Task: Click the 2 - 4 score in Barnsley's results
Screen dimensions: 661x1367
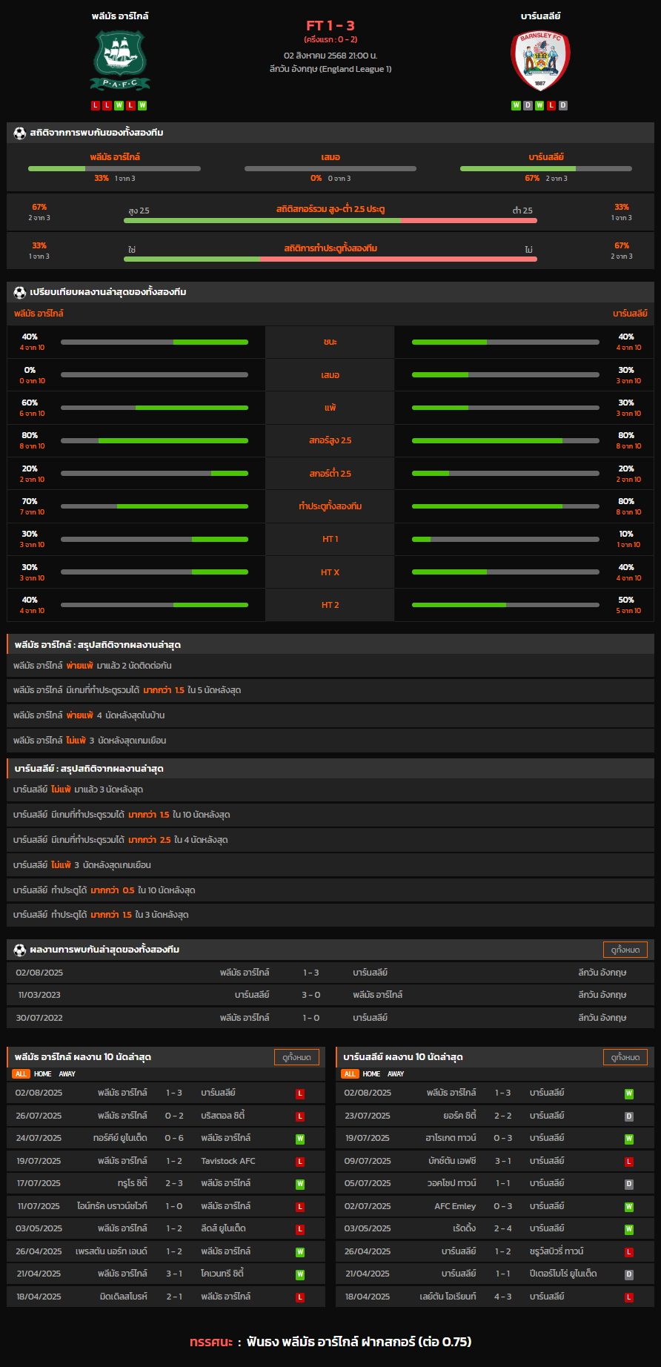Action: pyautogui.click(x=503, y=1229)
